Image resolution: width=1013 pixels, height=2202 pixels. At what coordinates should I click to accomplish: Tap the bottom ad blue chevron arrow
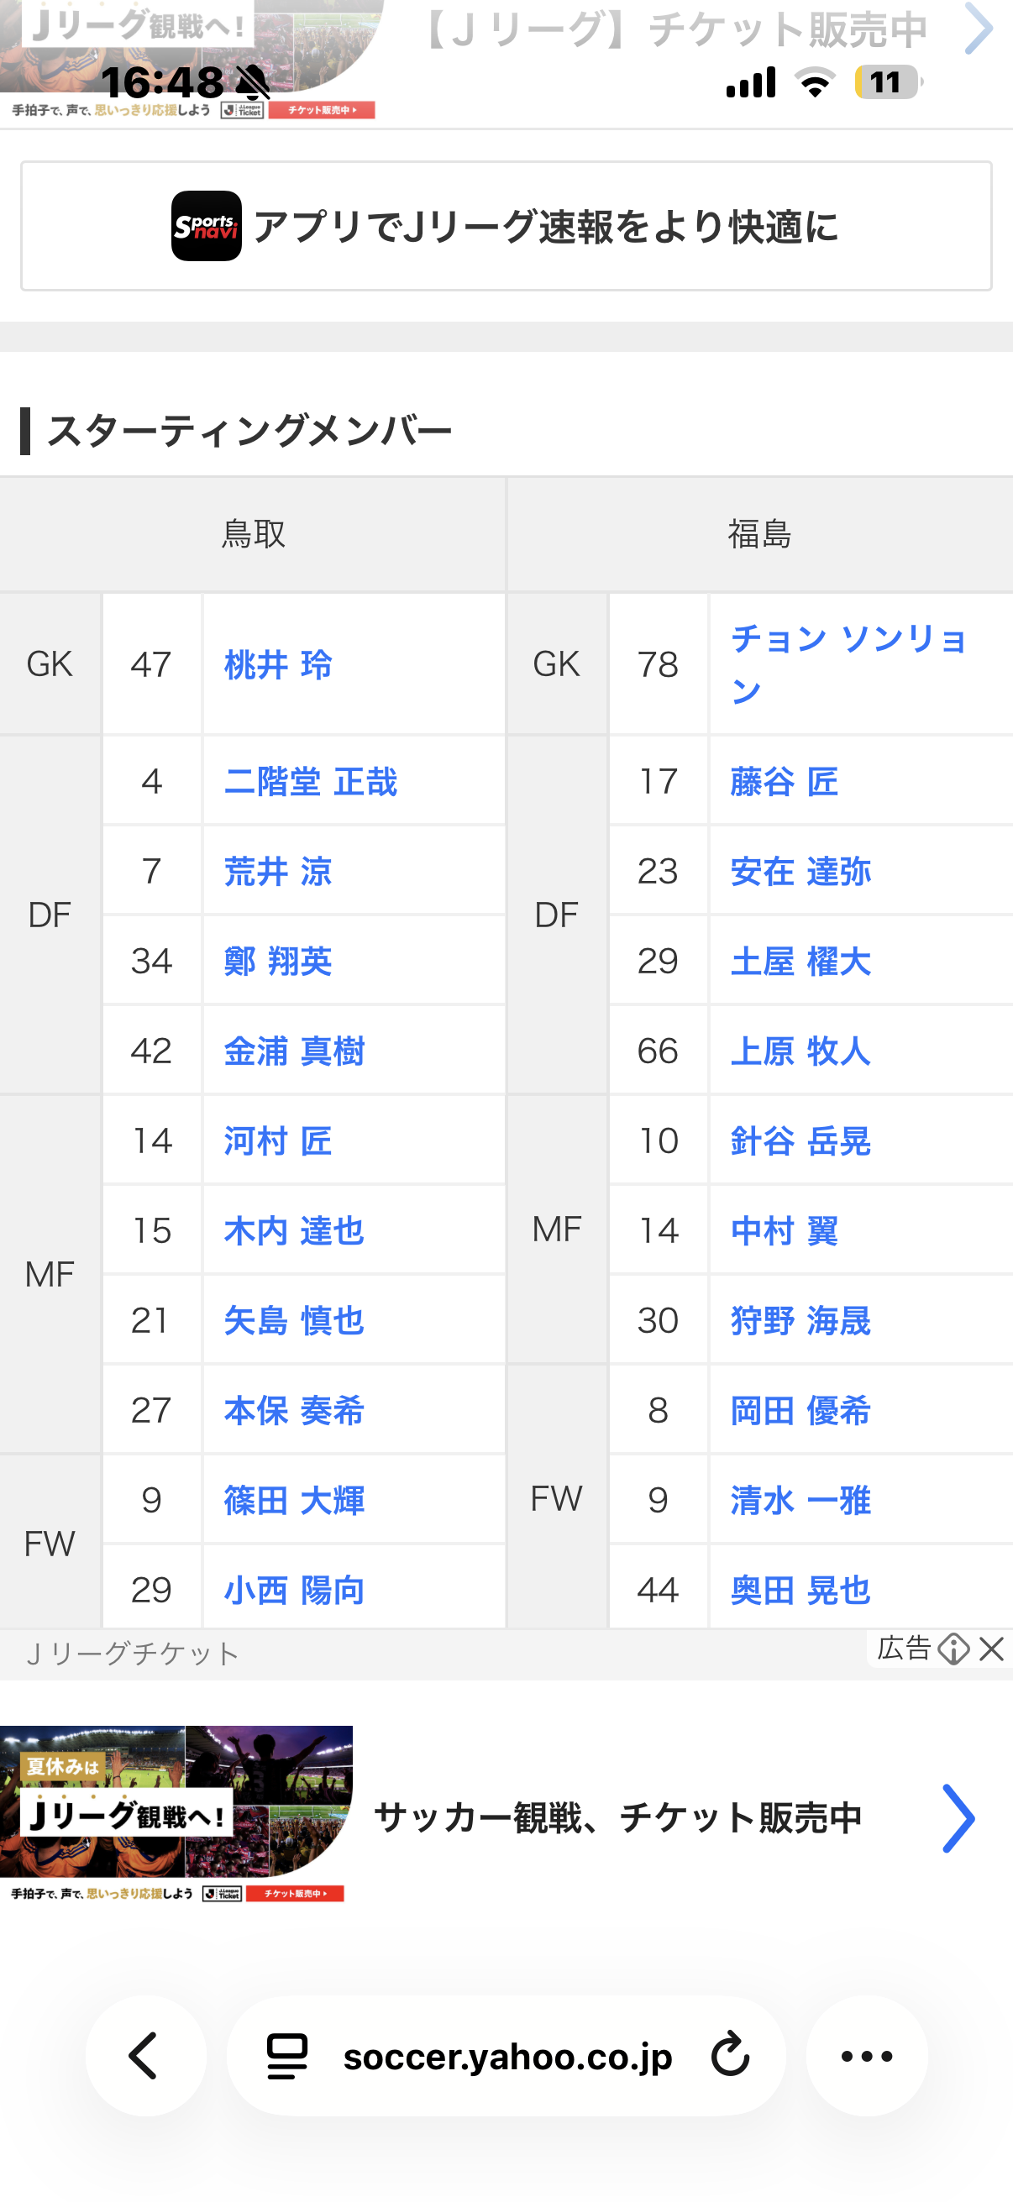click(958, 1818)
